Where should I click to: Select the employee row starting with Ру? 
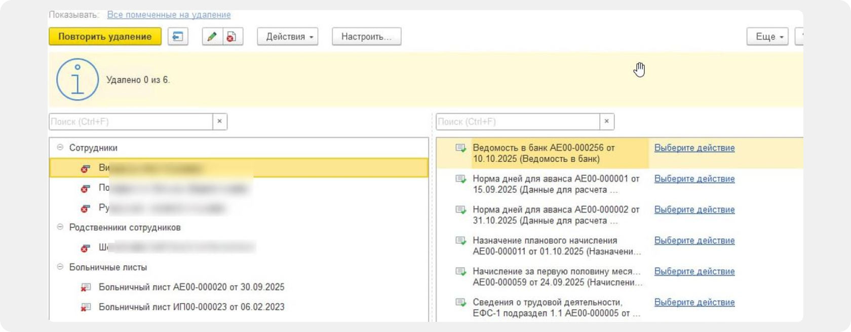(239, 207)
